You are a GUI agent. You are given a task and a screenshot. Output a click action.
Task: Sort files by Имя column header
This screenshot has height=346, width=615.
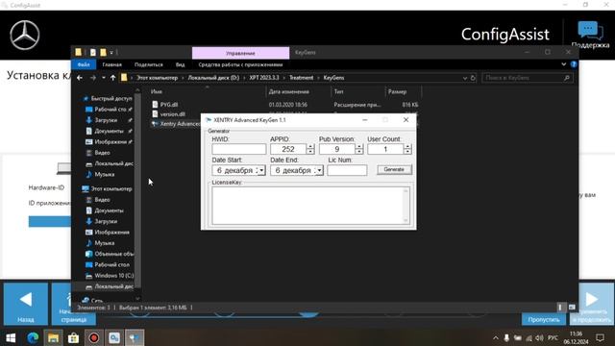click(x=157, y=91)
